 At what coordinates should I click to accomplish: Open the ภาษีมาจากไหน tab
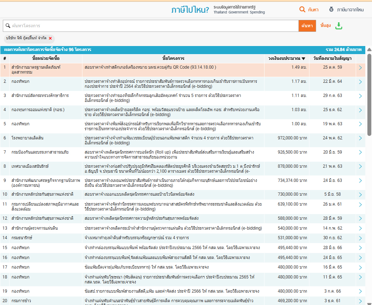346,10
